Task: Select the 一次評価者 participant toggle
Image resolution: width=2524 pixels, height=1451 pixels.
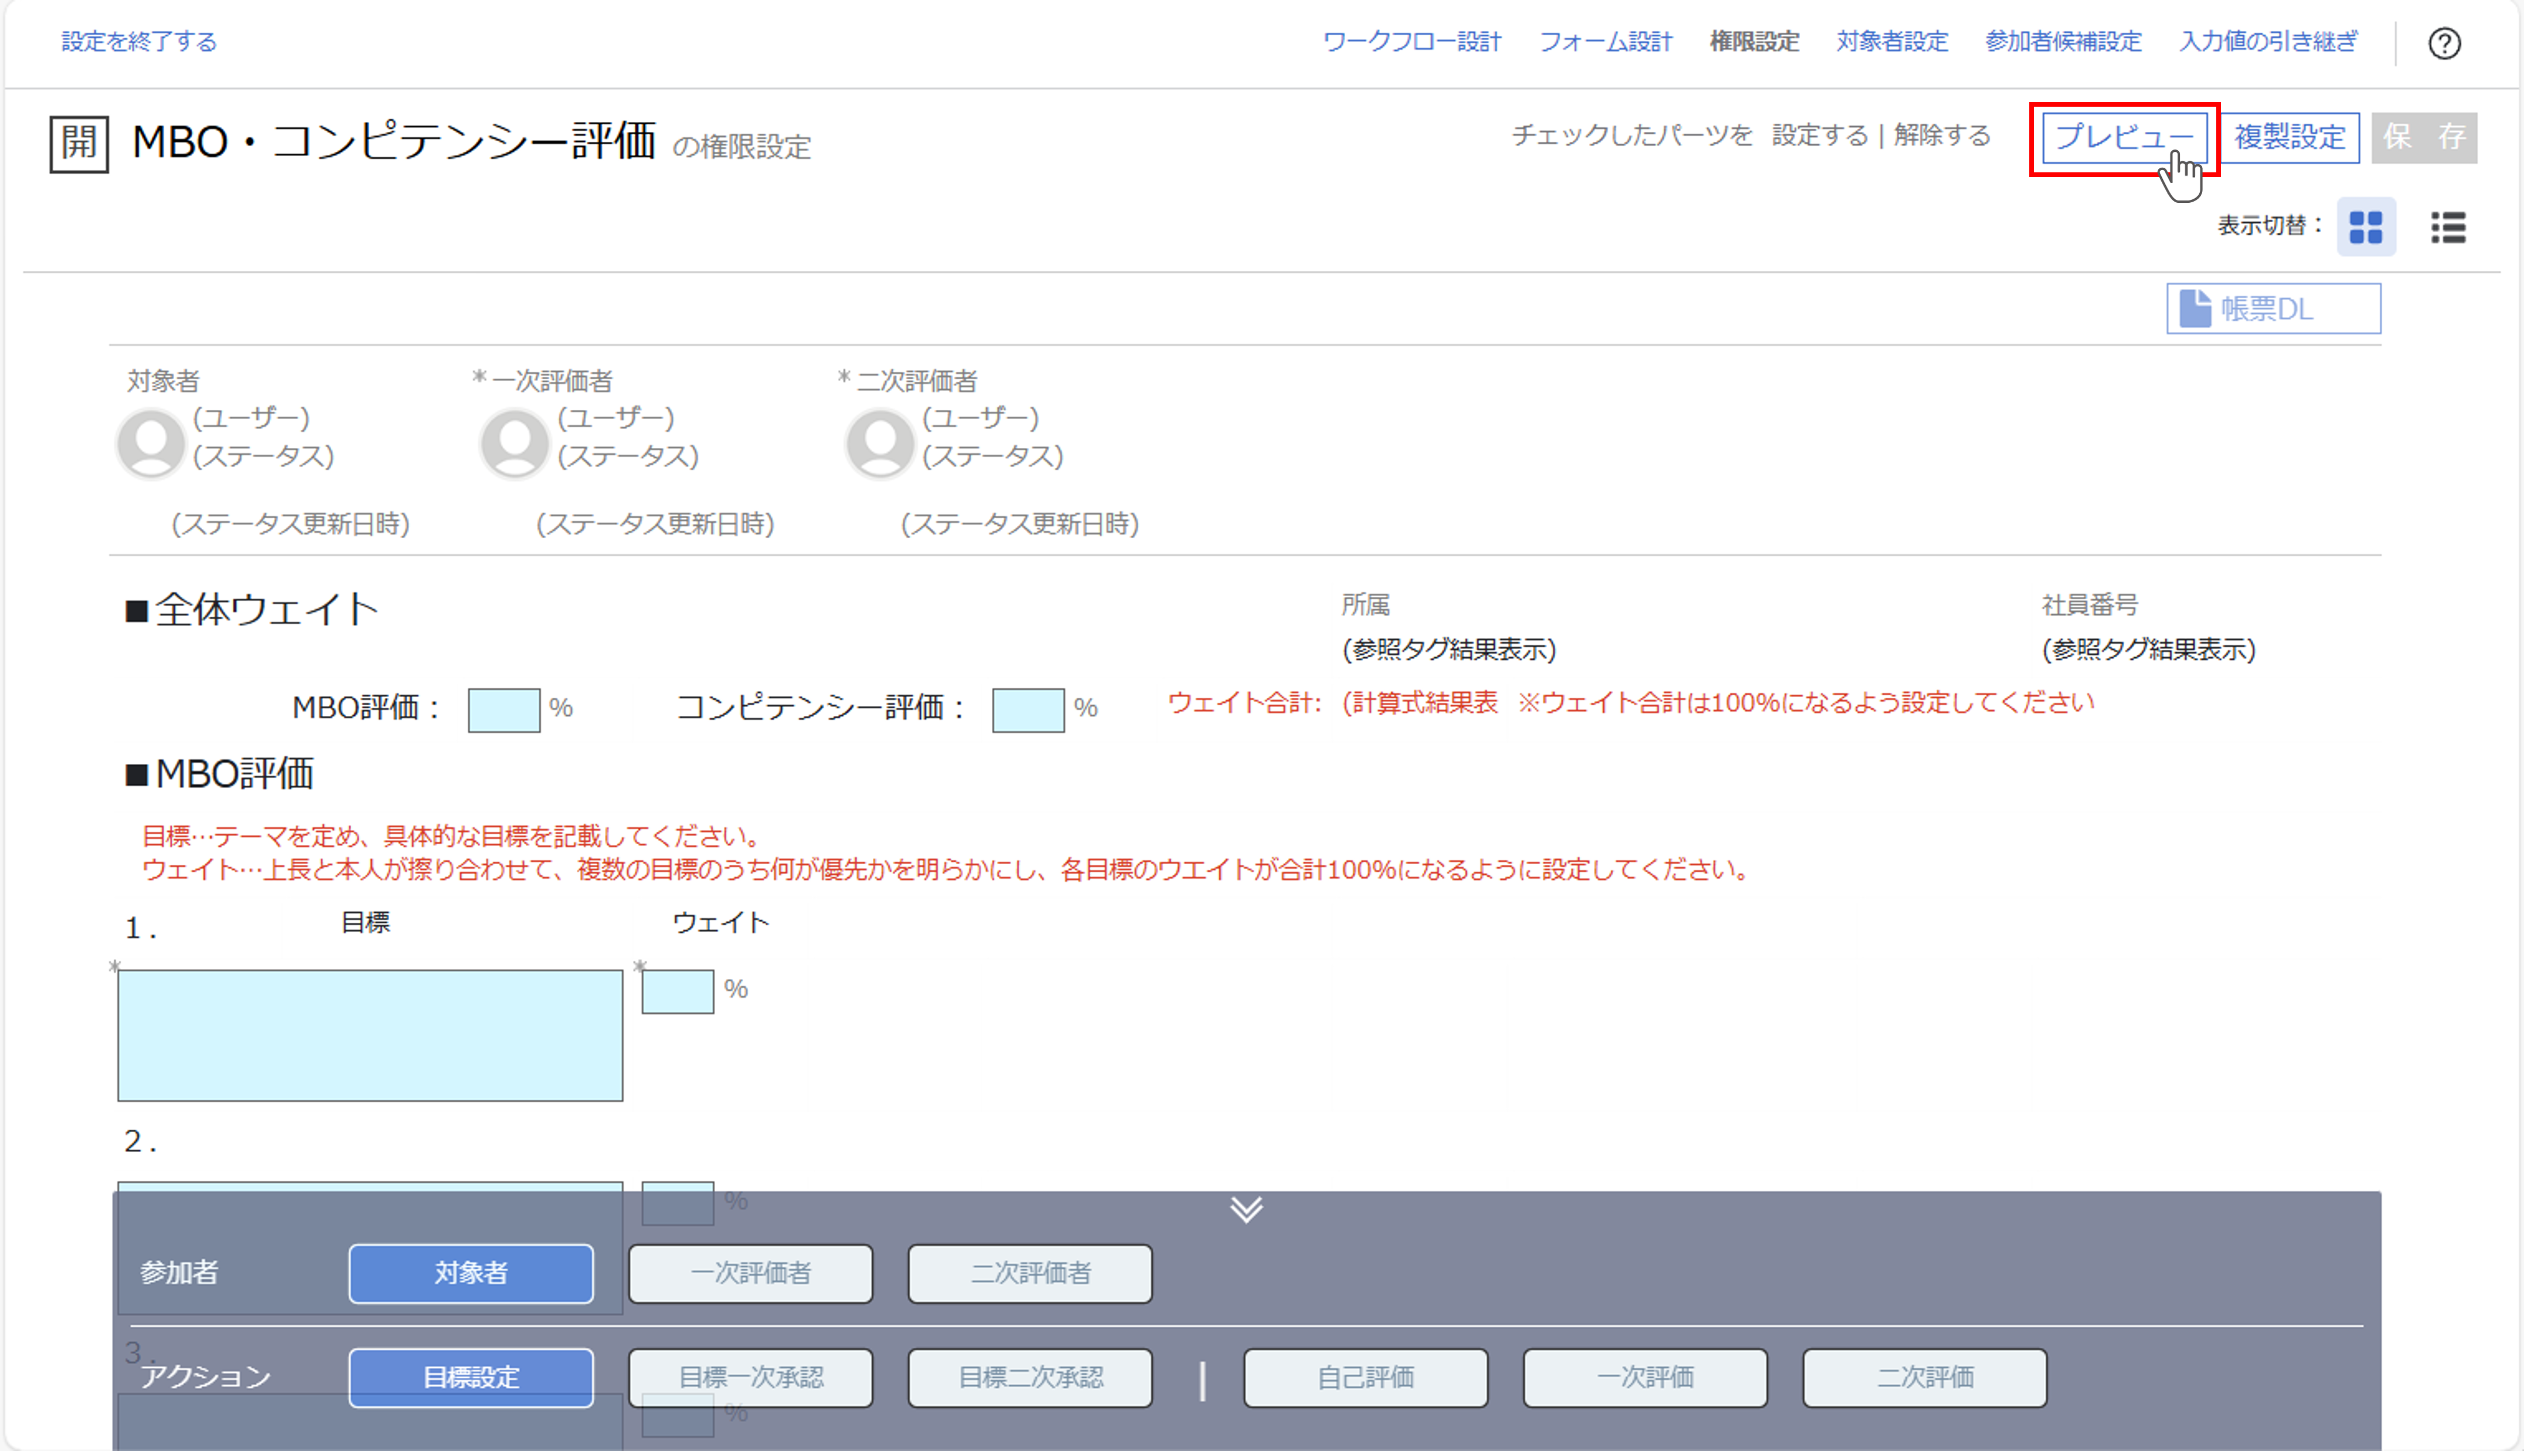Action: pos(750,1273)
